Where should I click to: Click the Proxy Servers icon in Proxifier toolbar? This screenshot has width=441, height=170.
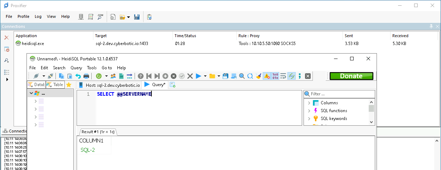click(81, 17)
